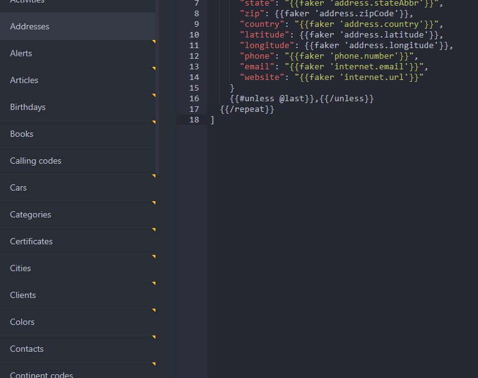Select the Cars template
This screenshot has width=478, height=378.
click(x=19, y=187)
